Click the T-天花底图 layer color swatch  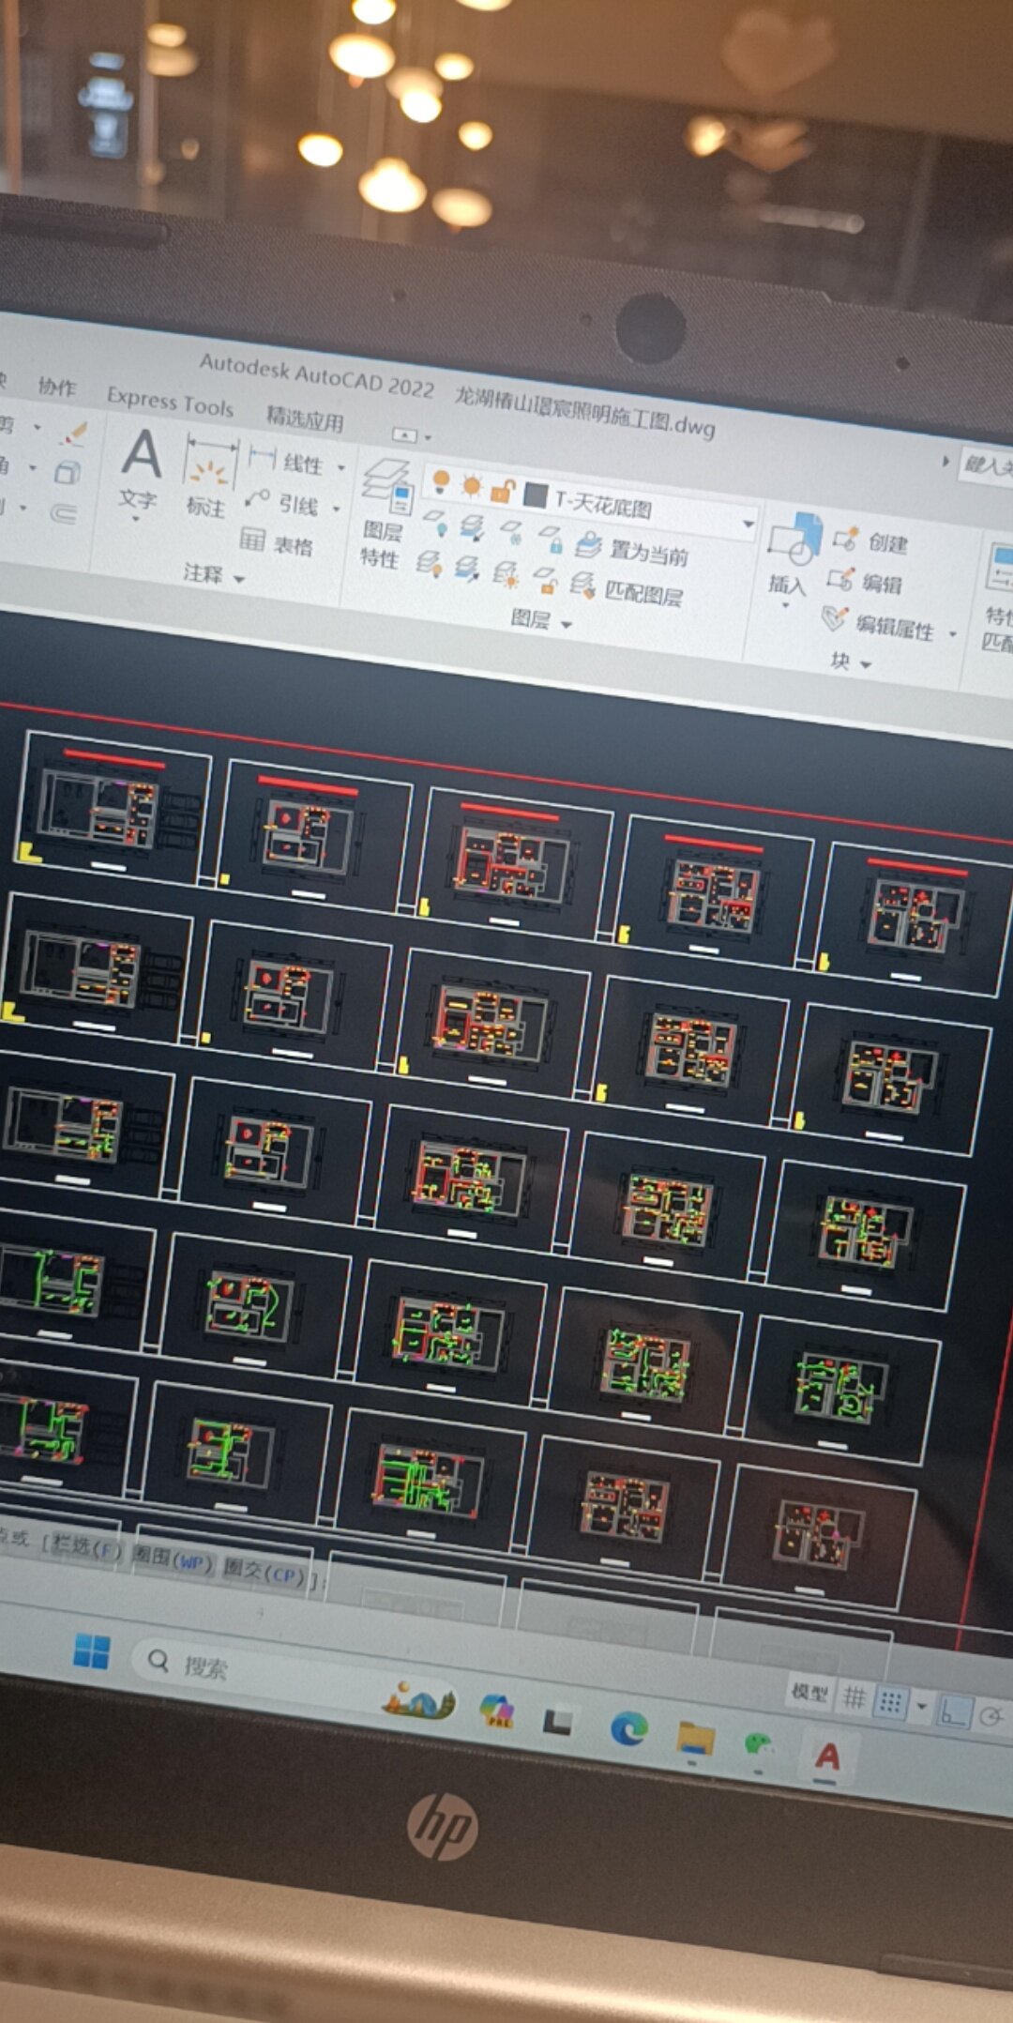coord(536,494)
